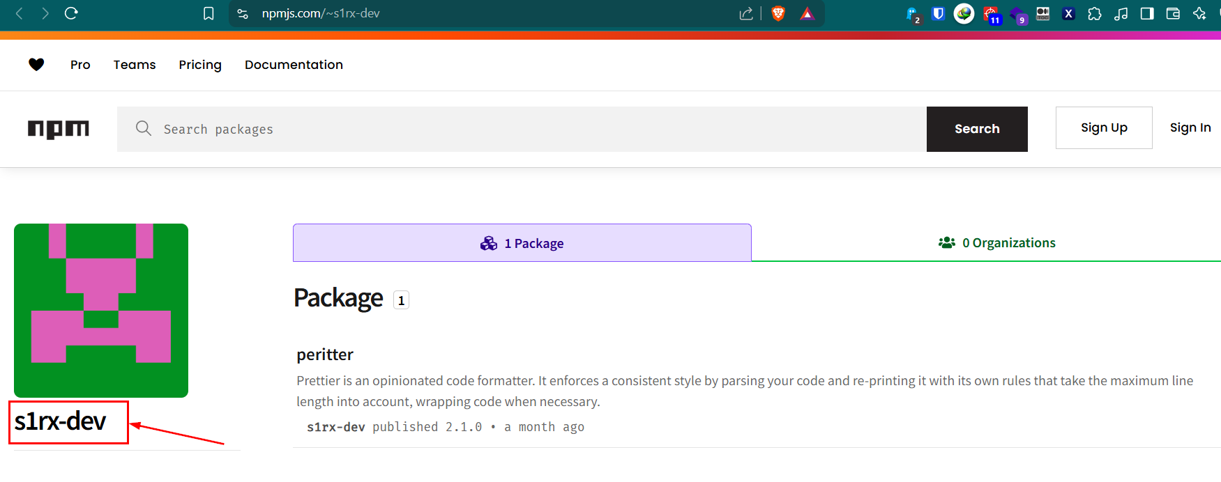Open the Bitwarden shield extension
Screen dimensions: 1221x482
tap(939, 13)
